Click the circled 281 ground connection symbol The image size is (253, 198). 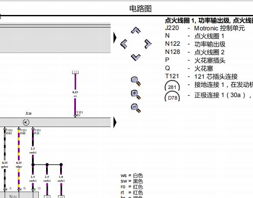coord(172,86)
